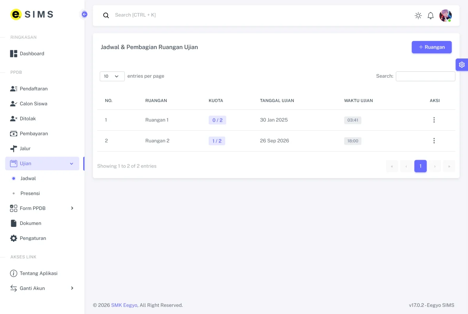Open actions menu for Ruangan 1
The height and width of the screenshot is (314, 468).
pyautogui.click(x=434, y=120)
